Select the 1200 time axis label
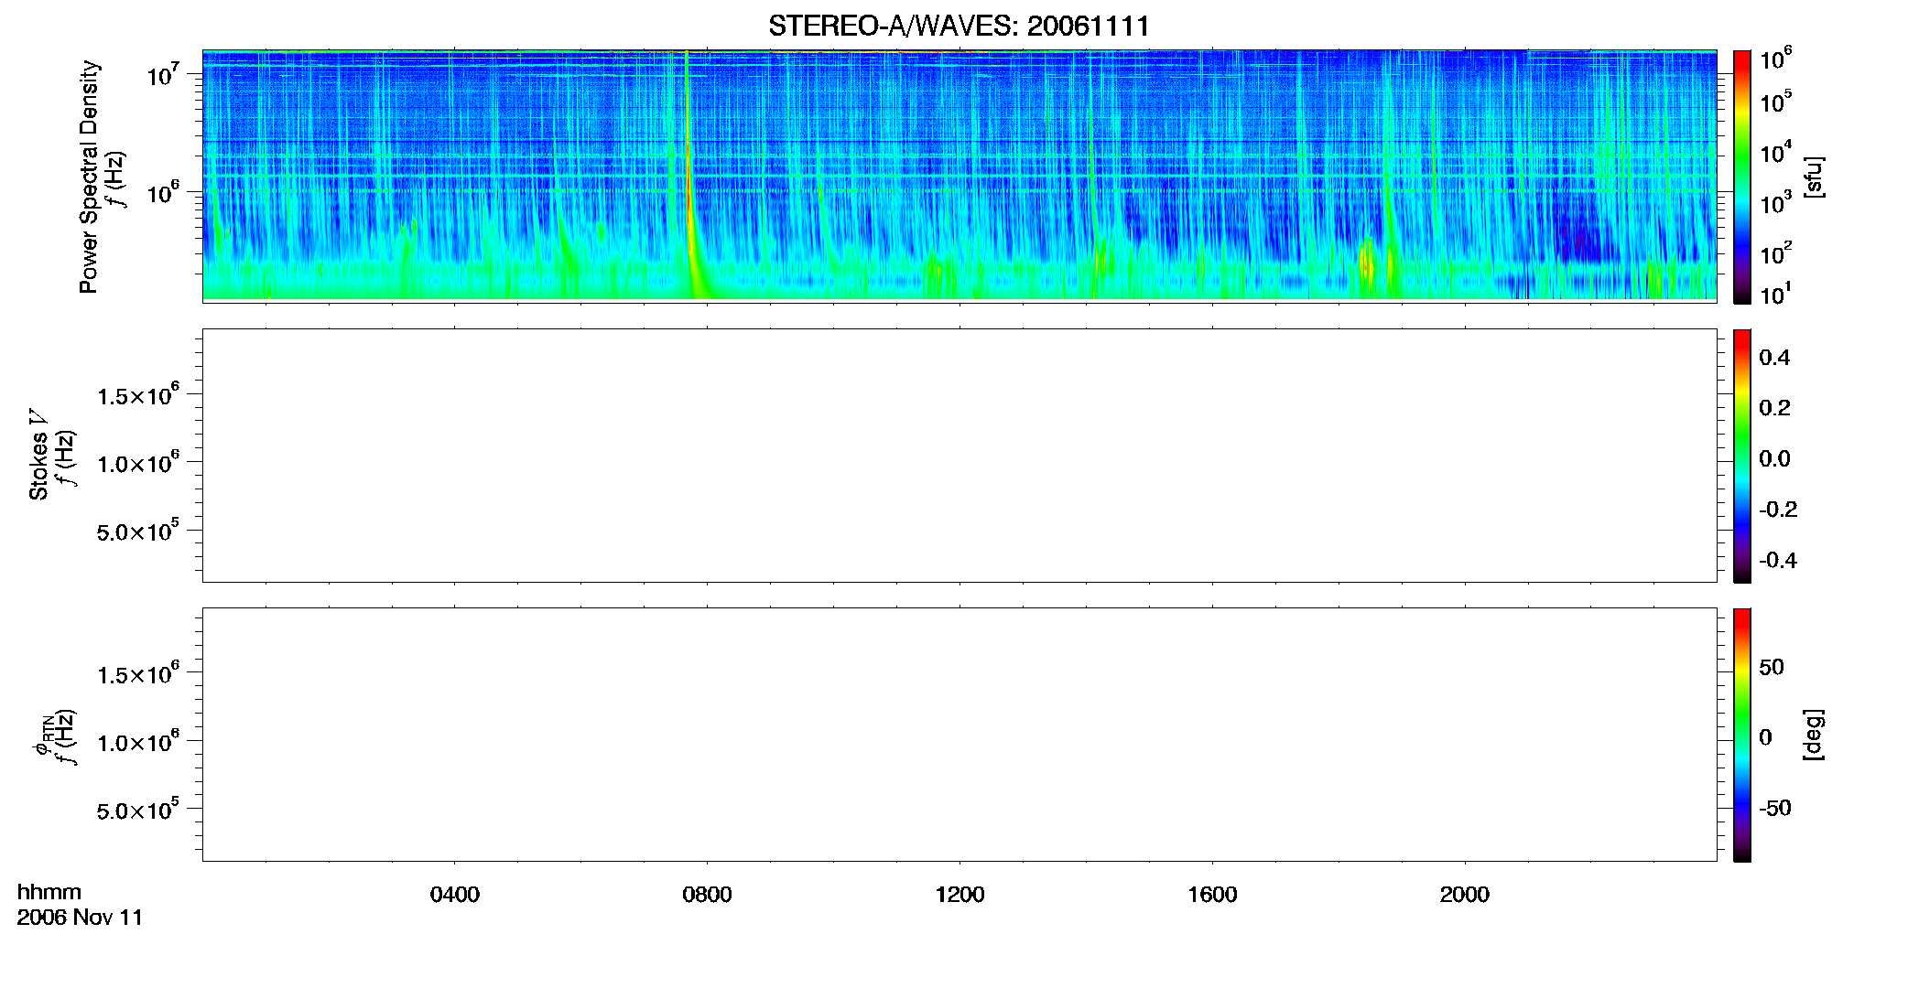This screenshot has height=988, width=1919. (959, 895)
